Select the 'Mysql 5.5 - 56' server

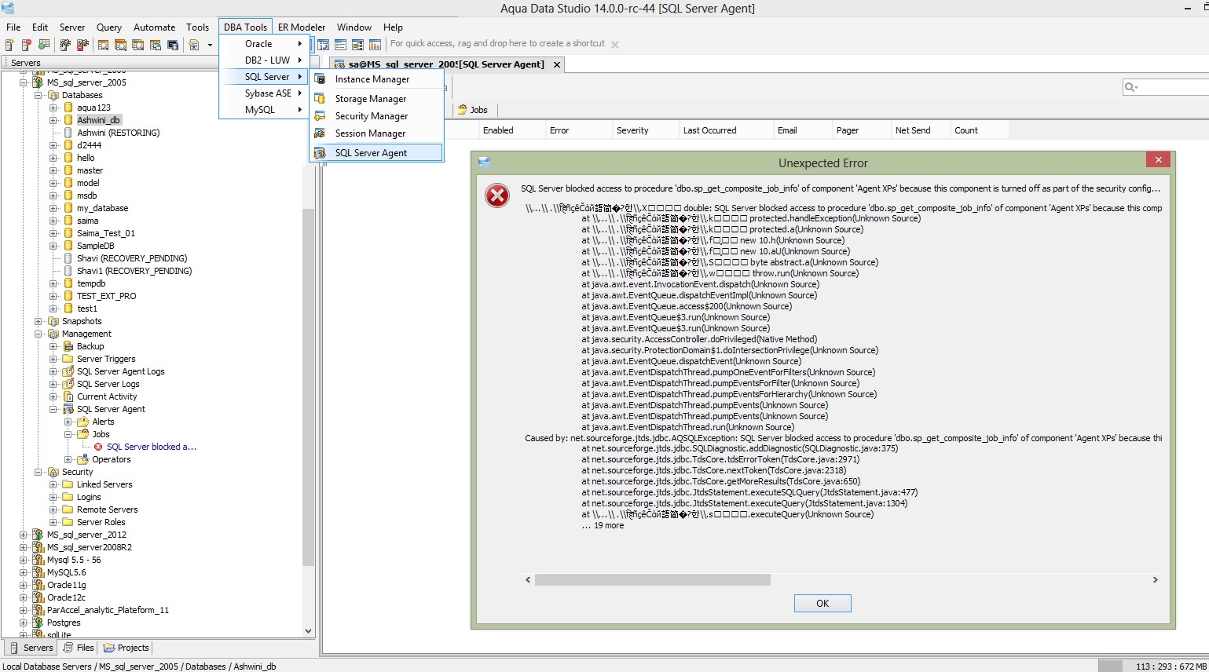(74, 560)
